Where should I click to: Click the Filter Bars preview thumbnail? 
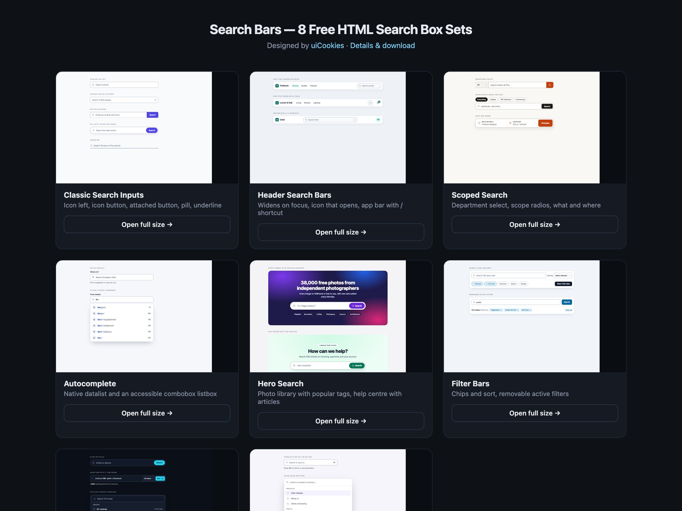(x=535, y=316)
